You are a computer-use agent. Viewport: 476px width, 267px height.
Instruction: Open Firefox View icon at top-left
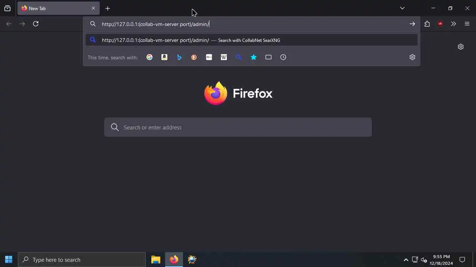(x=7, y=8)
